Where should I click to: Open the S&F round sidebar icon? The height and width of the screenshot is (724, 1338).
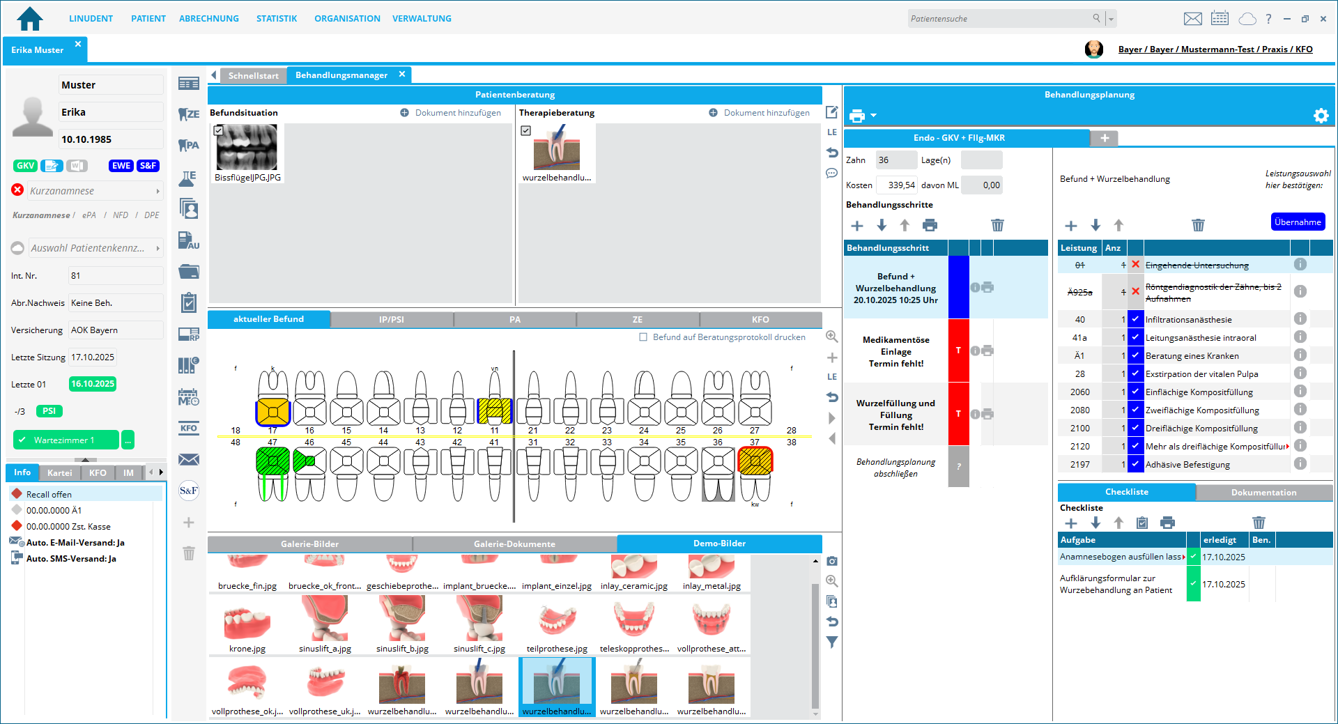[x=188, y=491]
